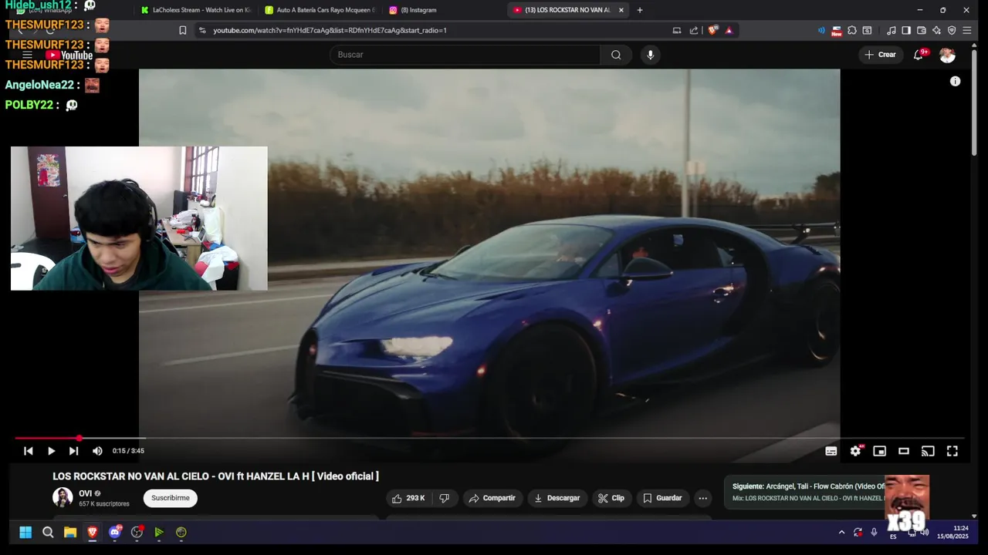Bookmark this page in address bar
This screenshot has height=555, width=988.
click(x=183, y=30)
